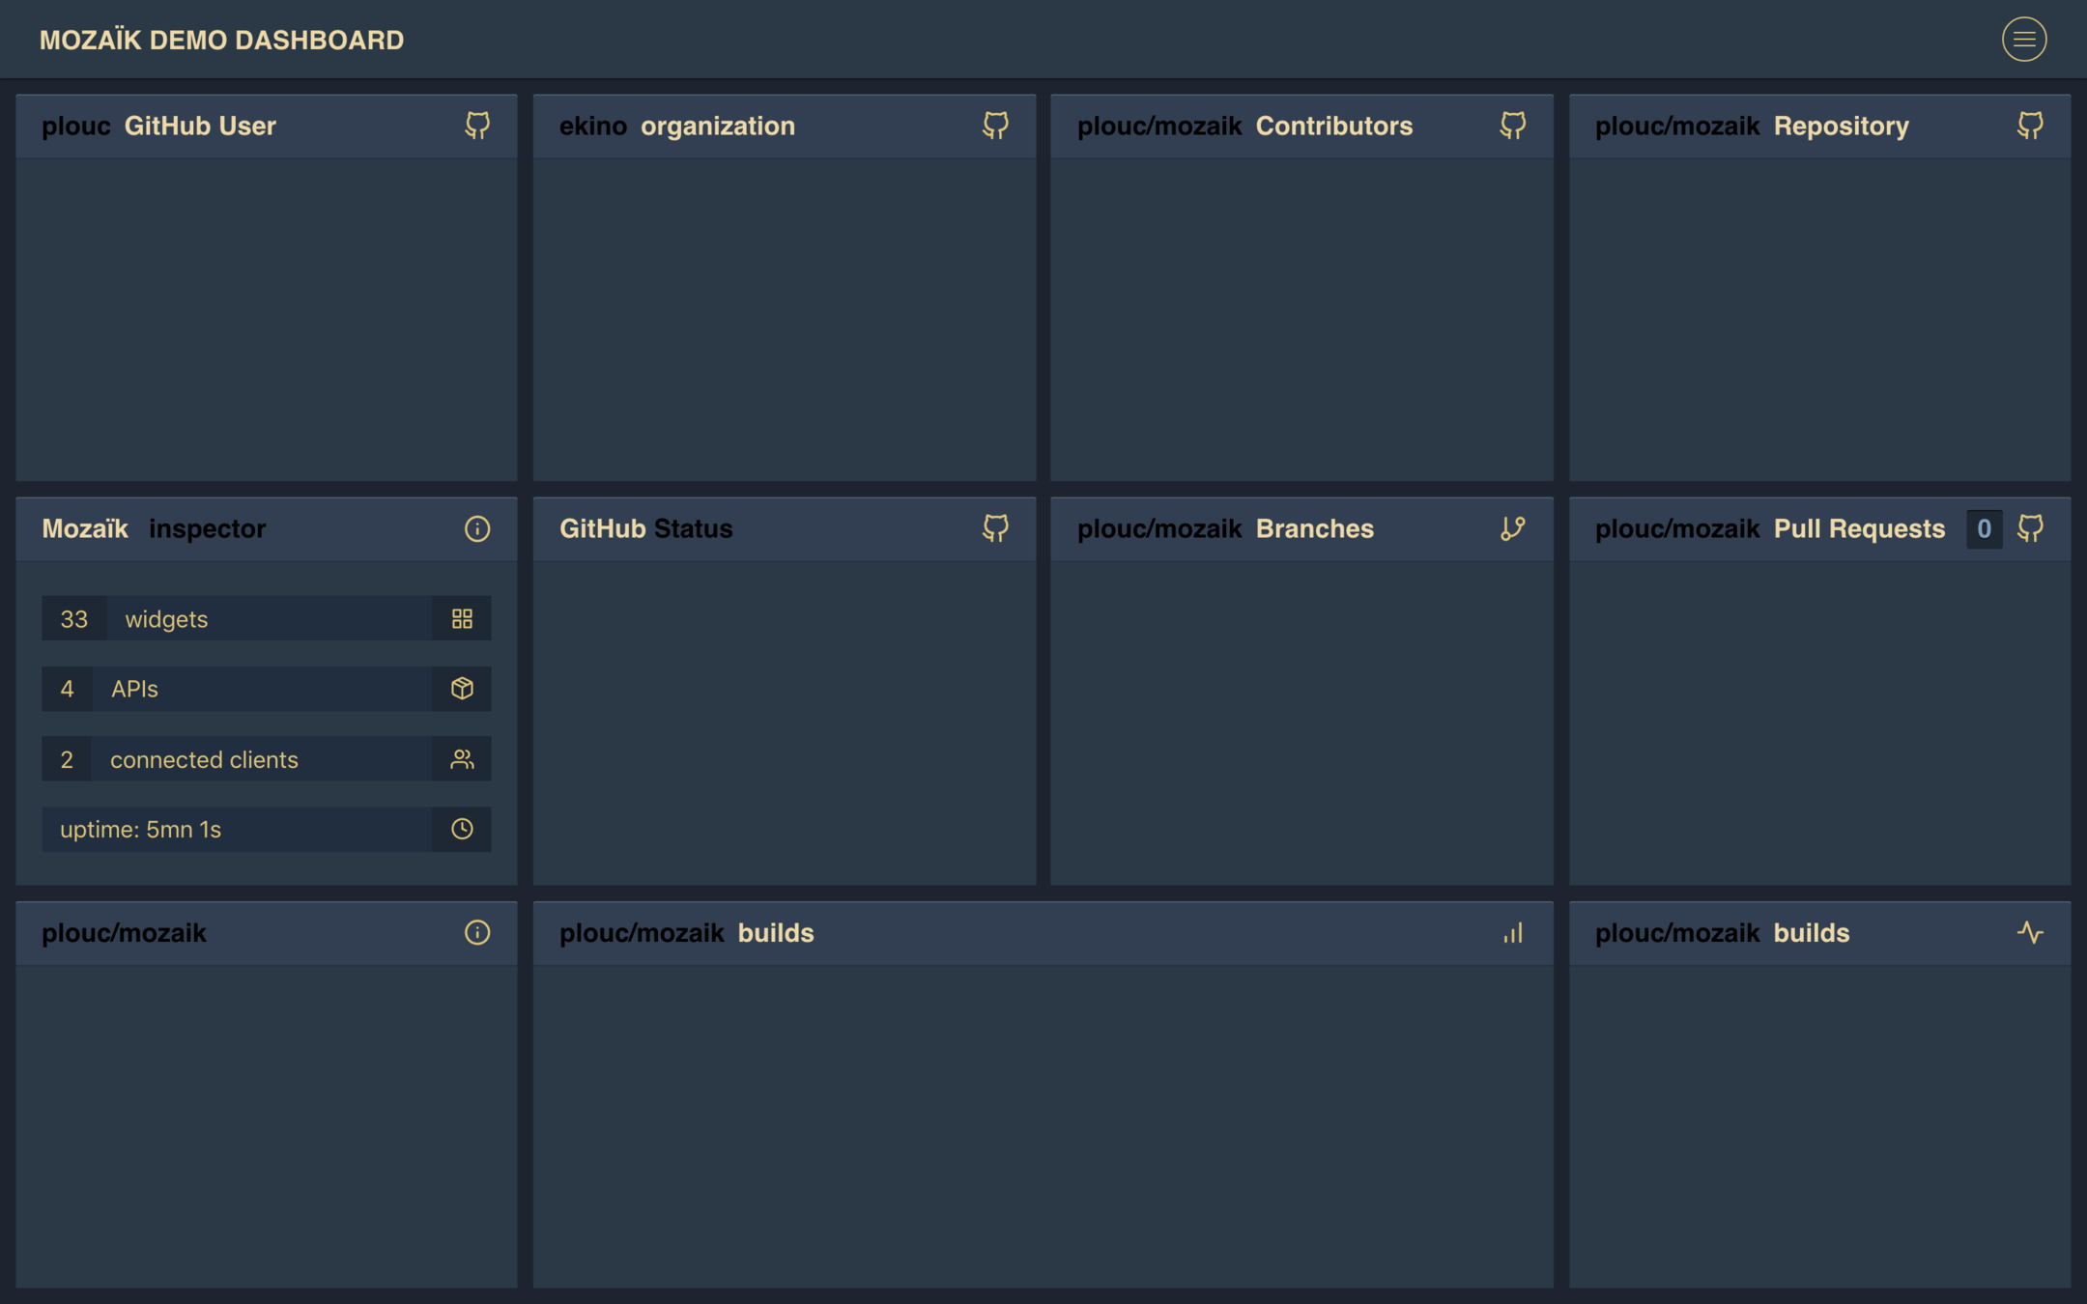
Task: Click GitHub icon on ekino organization widget
Action: (995, 126)
